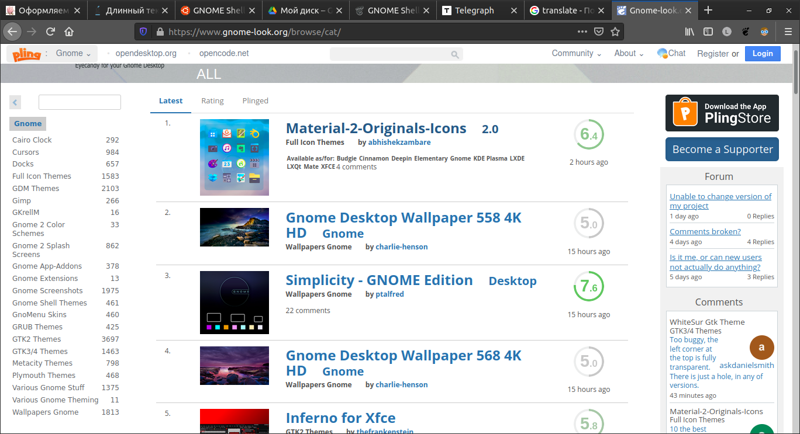Open the Firefox library
This screenshot has height=434, width=800.
[x=689, y=32]
